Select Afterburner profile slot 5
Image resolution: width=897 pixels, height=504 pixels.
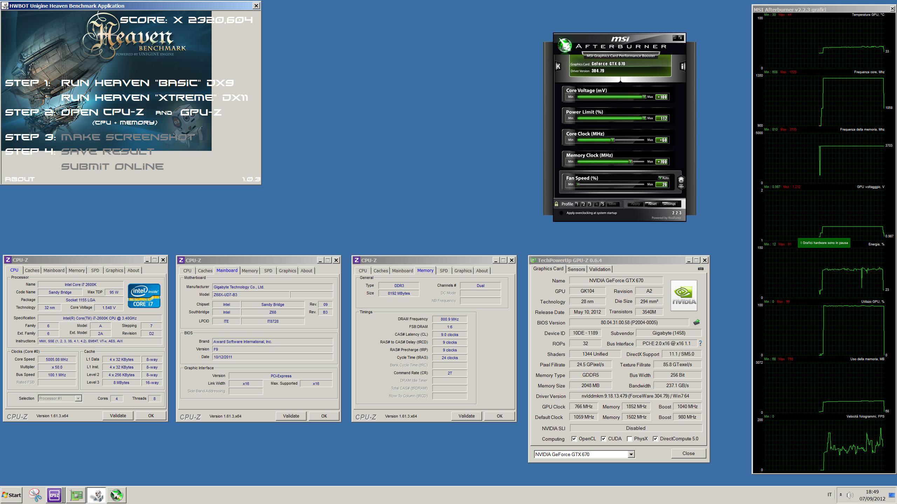tap(603, 204)
